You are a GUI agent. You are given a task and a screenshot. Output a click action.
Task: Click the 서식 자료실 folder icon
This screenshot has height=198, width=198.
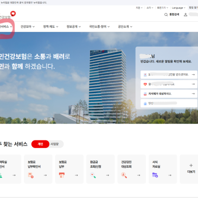tap(155, 175)
